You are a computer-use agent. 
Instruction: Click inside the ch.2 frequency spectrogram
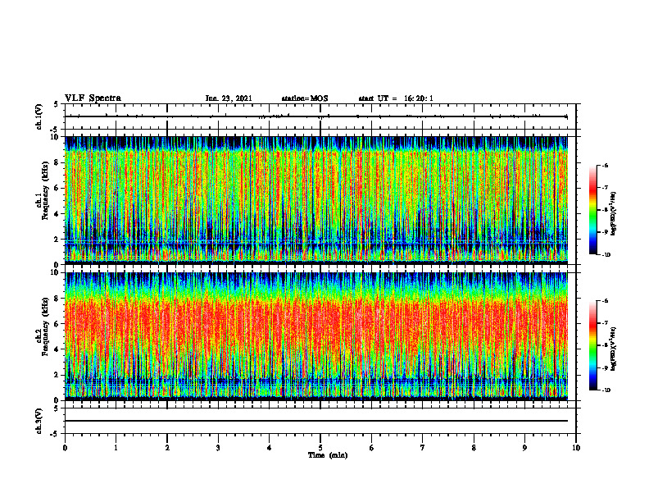[316, 336]
